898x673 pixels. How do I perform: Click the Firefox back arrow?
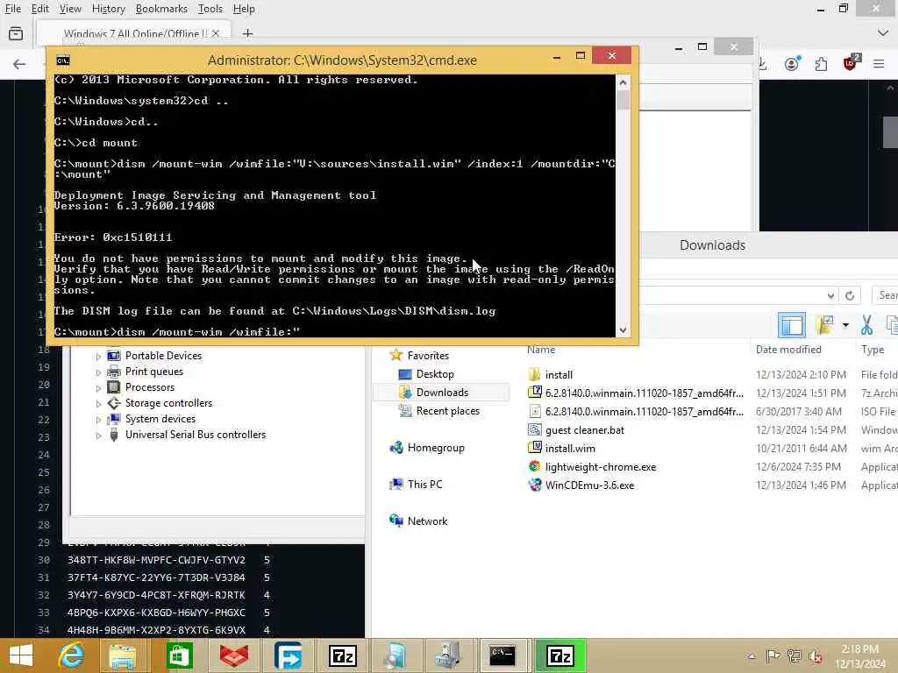[19, 64]
